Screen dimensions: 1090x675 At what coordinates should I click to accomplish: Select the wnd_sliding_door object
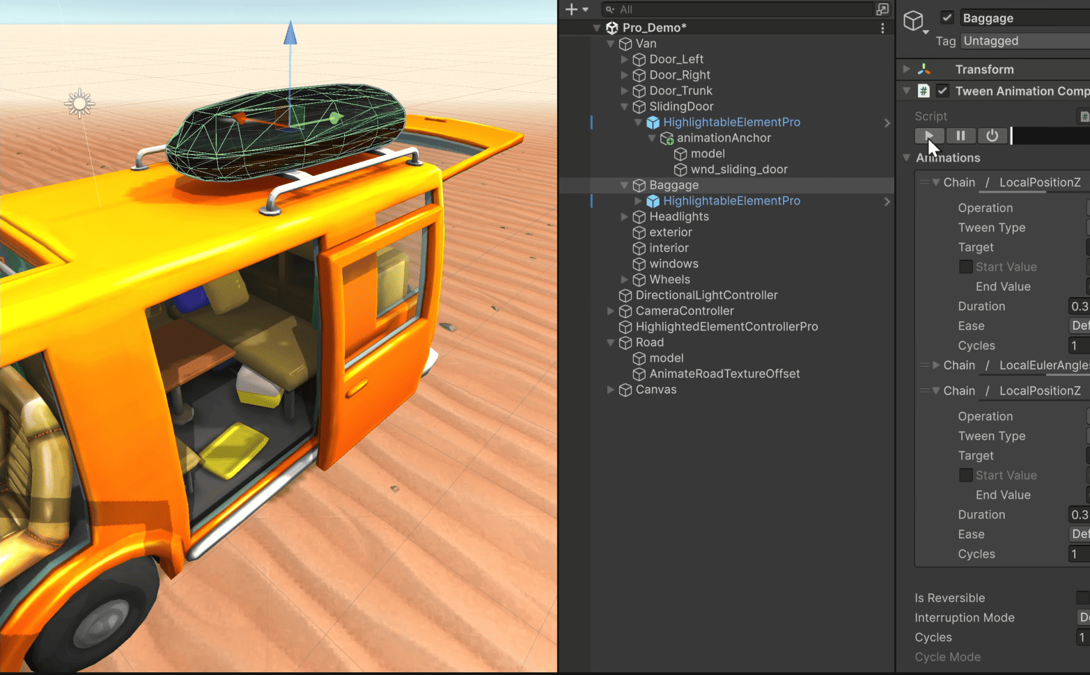click(739, 170)
